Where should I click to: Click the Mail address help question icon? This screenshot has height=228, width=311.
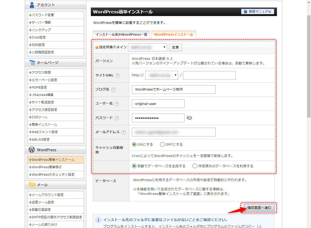point(124,132)
